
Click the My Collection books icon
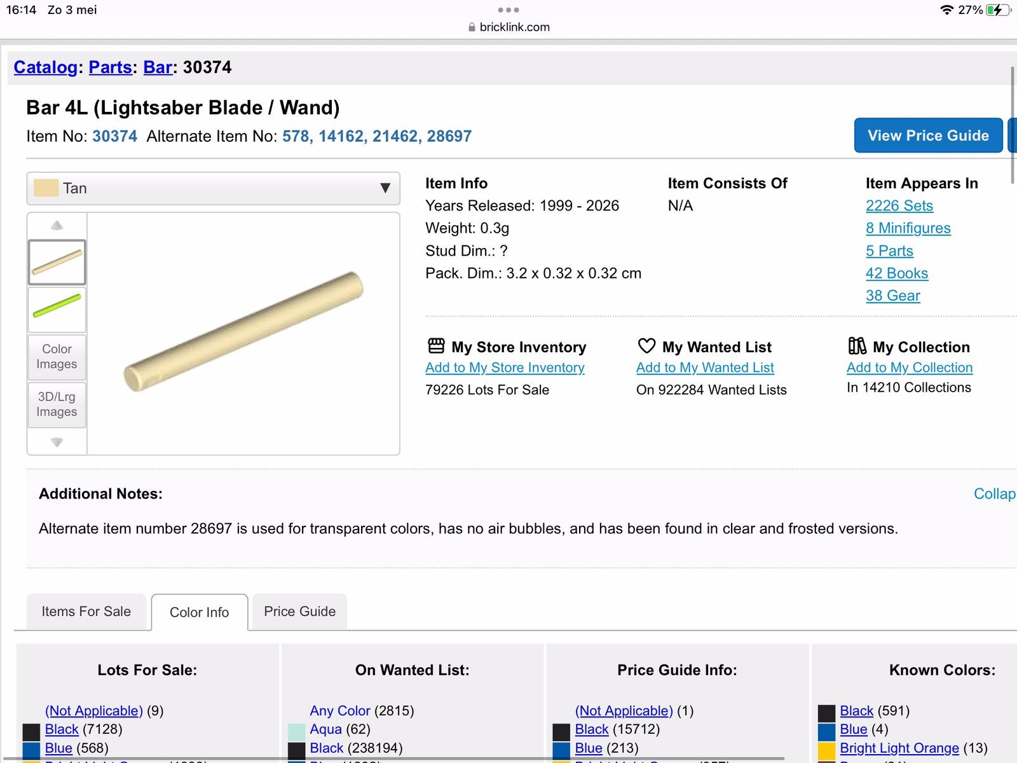(857, 346)
